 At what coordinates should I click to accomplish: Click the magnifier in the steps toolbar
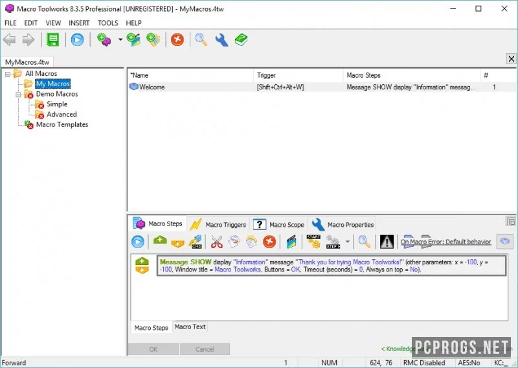tap(365, 242)
